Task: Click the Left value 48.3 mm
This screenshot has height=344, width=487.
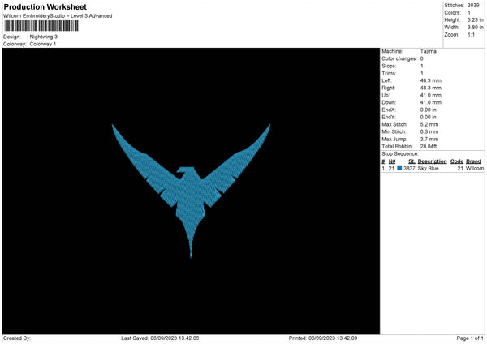Action: click(x=430, y=80)
